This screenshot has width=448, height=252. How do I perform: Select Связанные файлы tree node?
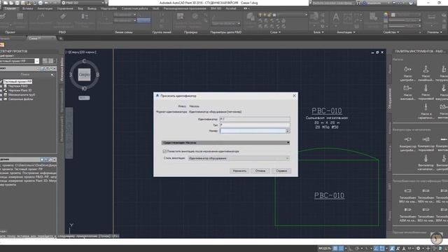20,99
